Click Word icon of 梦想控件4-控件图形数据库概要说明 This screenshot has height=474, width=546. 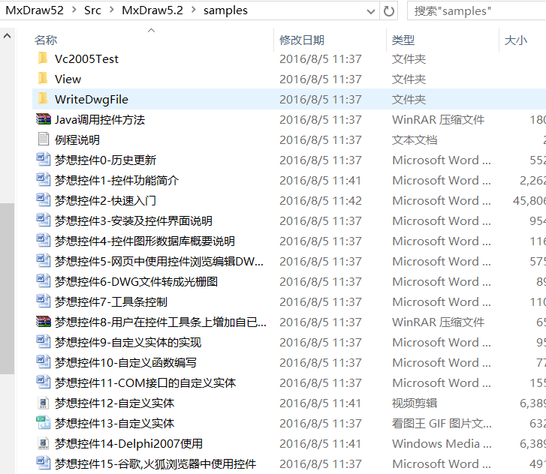click(44, 240)
